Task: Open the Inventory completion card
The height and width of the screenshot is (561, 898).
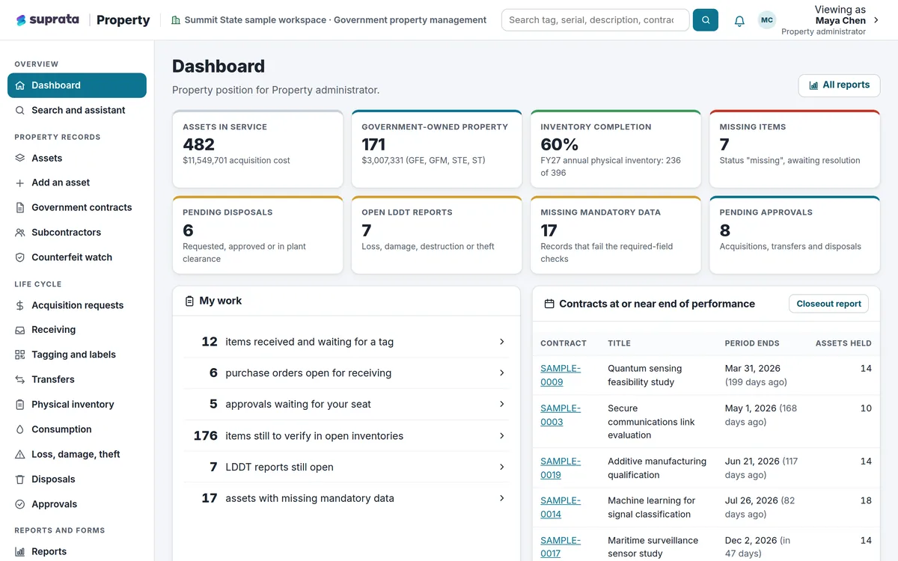Action: click(x=616, y=149)
